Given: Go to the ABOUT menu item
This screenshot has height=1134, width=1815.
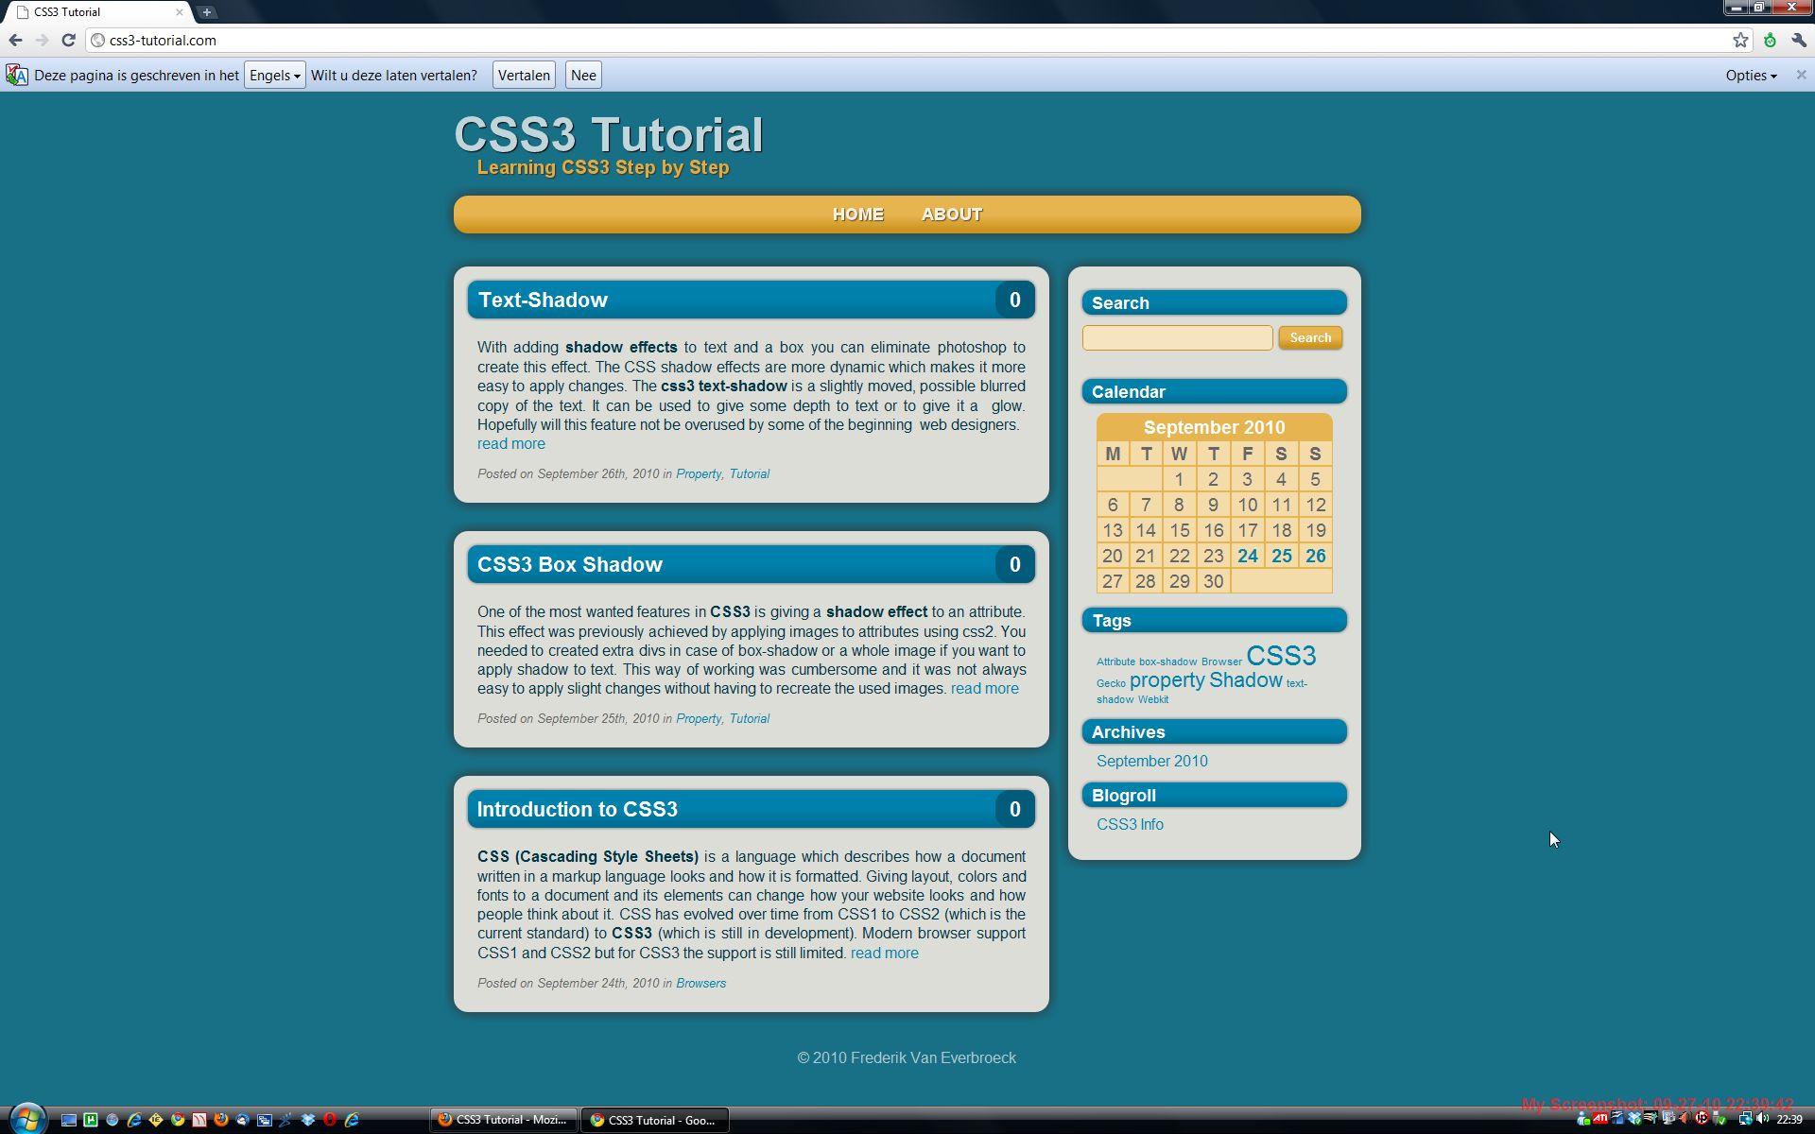Looking at the screenshot, I should pyautogui.click(x=951, y=215).
